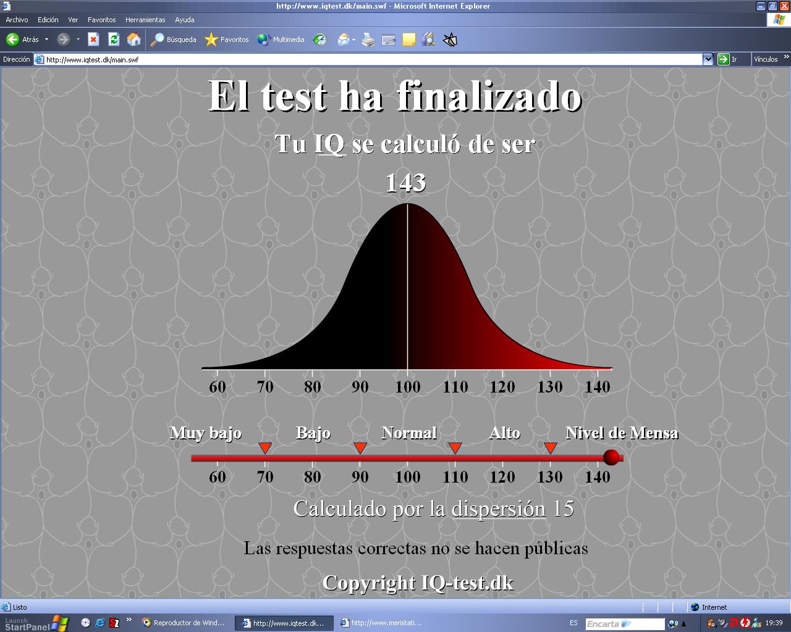This screenshot has width=791, height=632.
Task: Open the Ver menu
Action: pos(73,20)
